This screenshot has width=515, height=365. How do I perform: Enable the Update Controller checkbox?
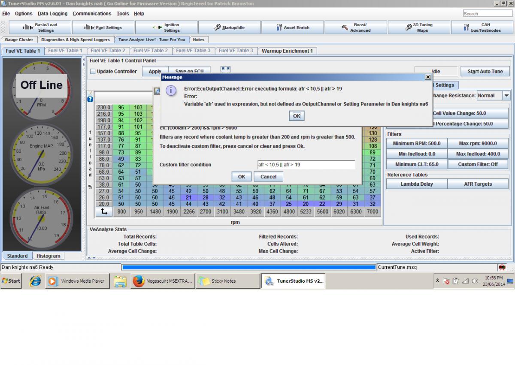click(x=93, y=72)
